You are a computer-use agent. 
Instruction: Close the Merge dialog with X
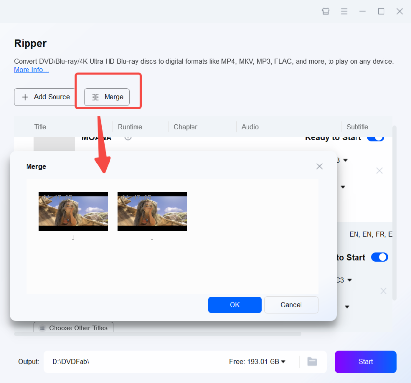[319, 166]
